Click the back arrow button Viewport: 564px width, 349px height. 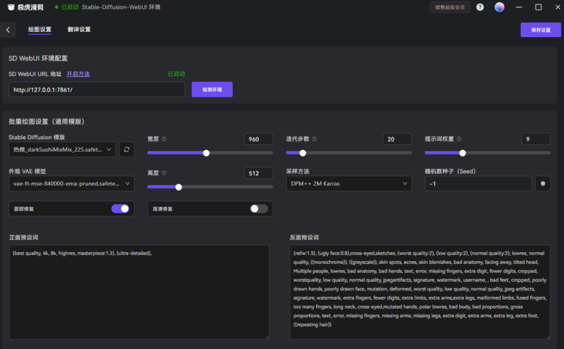pyautogui.click(x=8, y=30)
